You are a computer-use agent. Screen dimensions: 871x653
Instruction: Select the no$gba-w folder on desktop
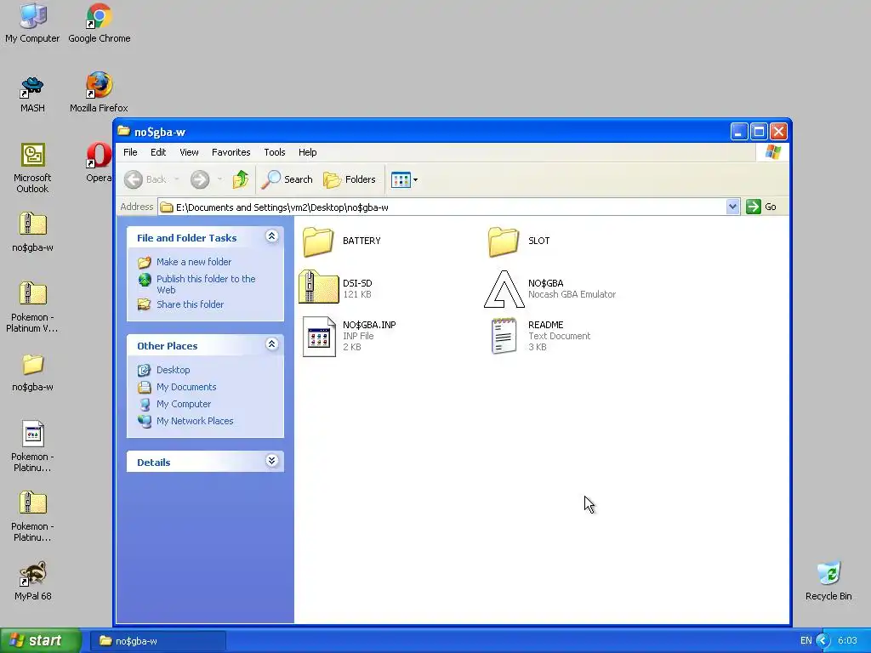[x=33, y=372]
